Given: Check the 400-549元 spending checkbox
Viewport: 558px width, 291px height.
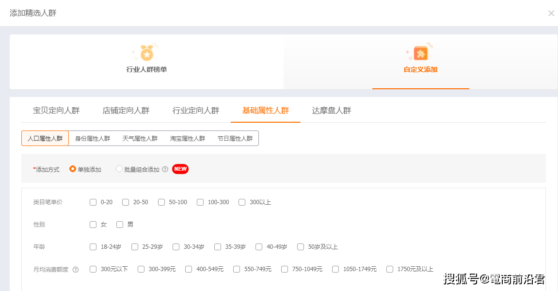Looking at the screenshot, I should pos(189,269).
